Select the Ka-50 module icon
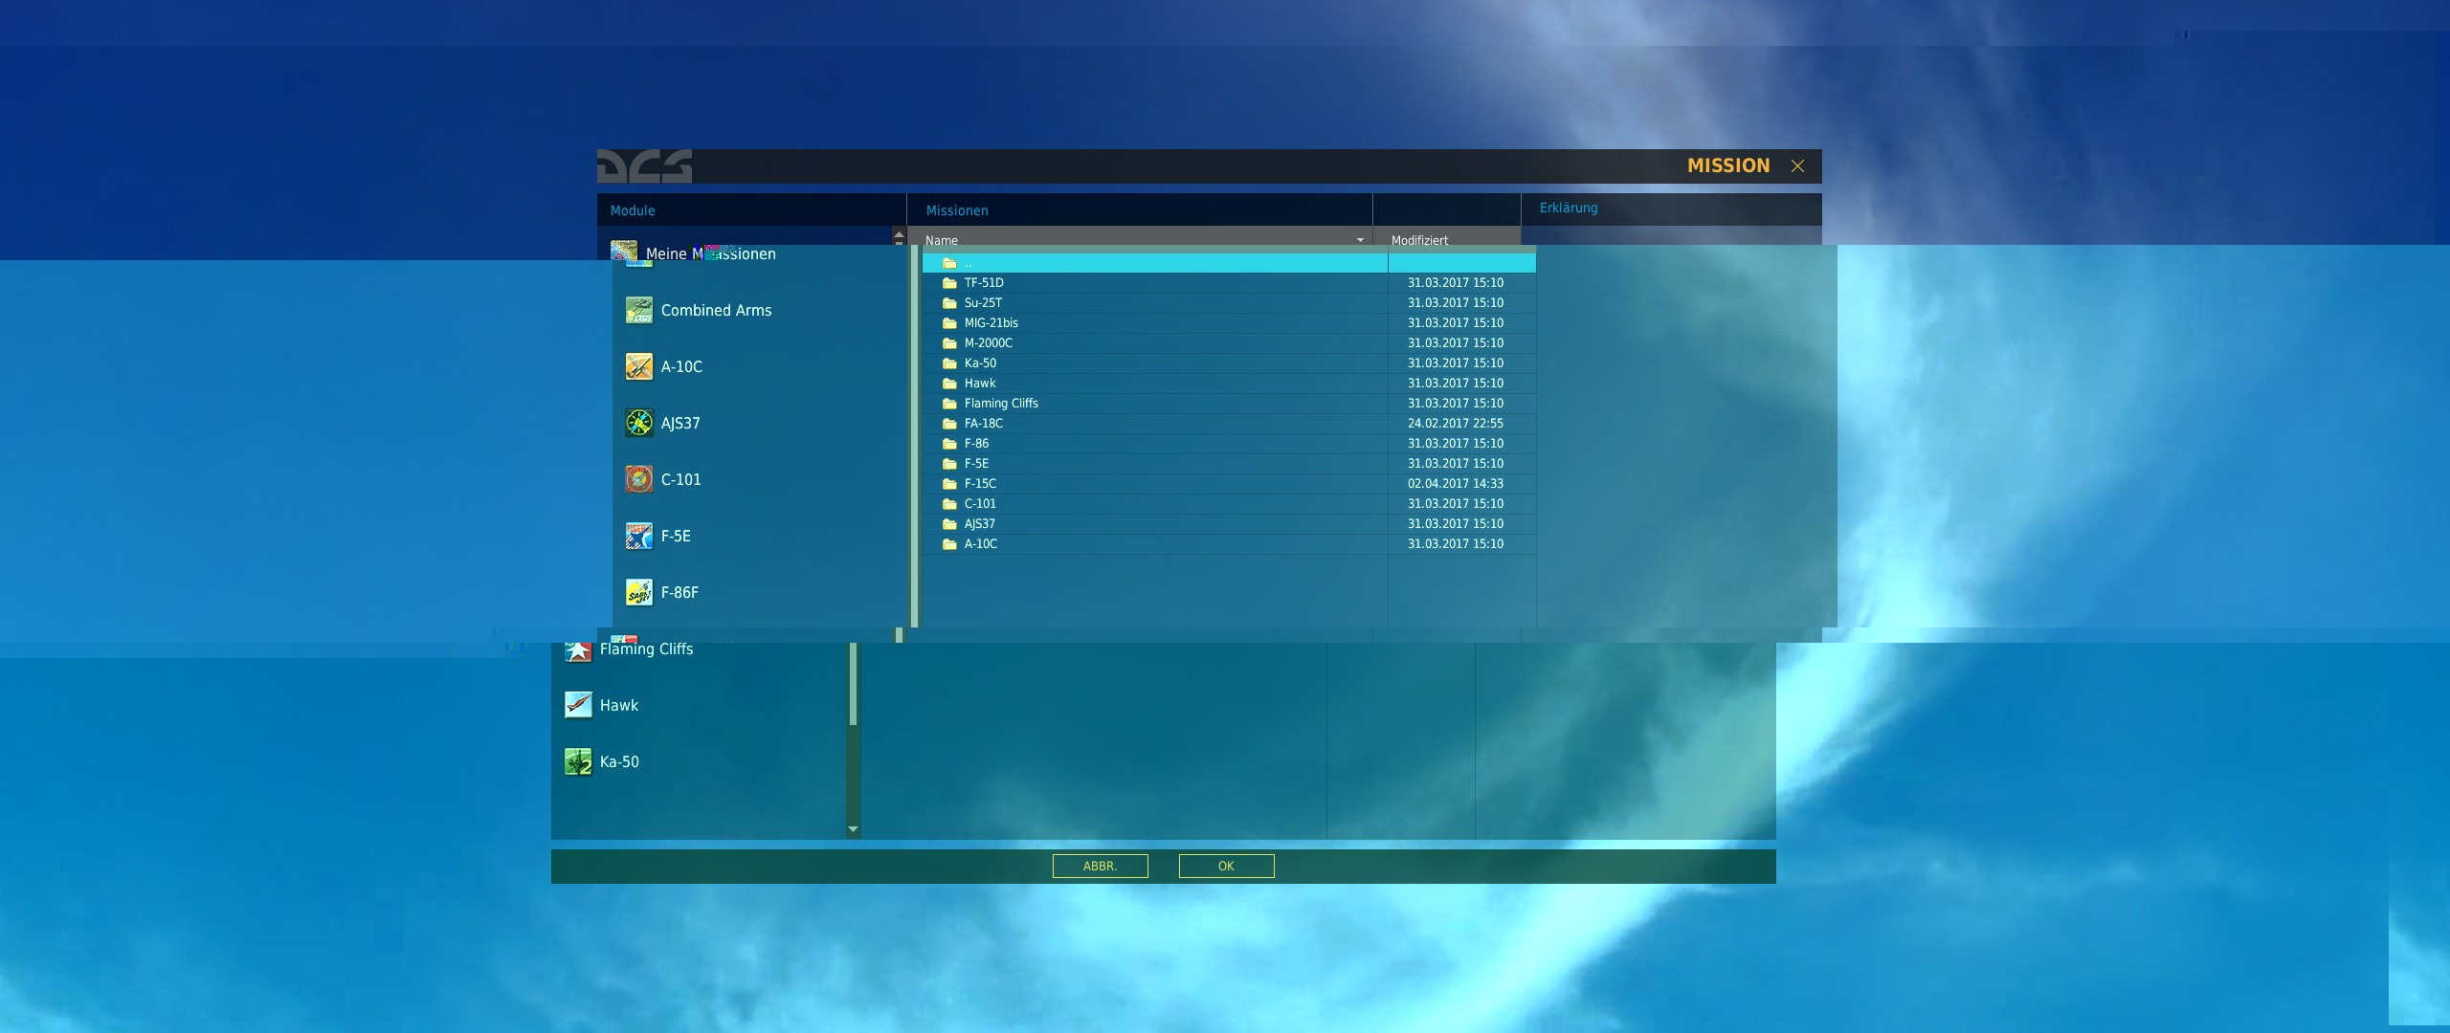2450x1033 pixels. (x=578, y=761)
